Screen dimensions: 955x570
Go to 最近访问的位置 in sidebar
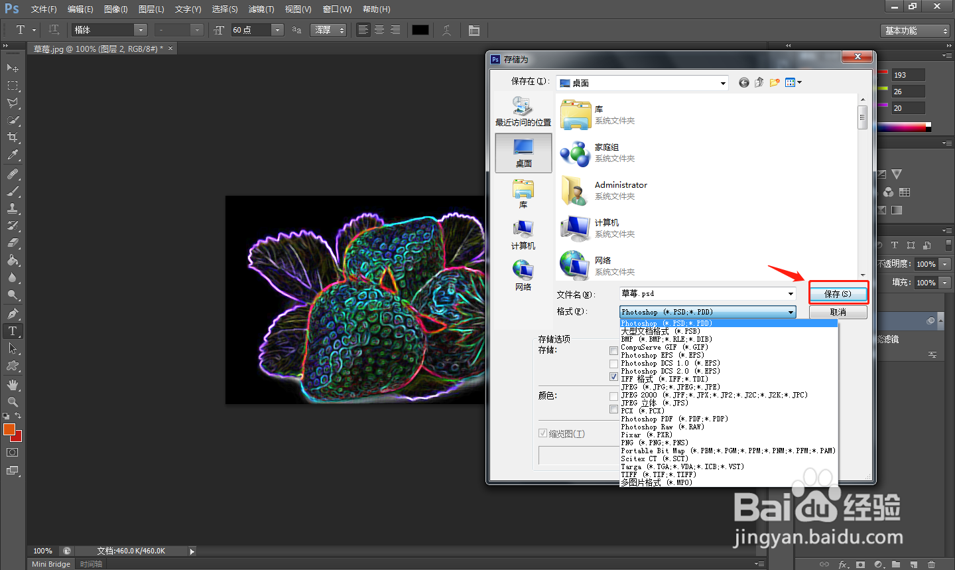[523, 111]
